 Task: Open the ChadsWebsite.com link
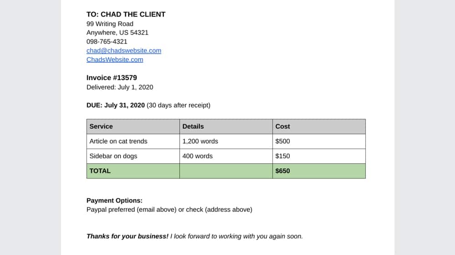click(115, 60)
